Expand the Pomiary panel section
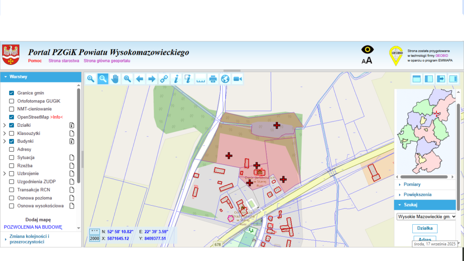Viewport: 464px width, 261px height. pyautogui.click(x=411, y=184)
